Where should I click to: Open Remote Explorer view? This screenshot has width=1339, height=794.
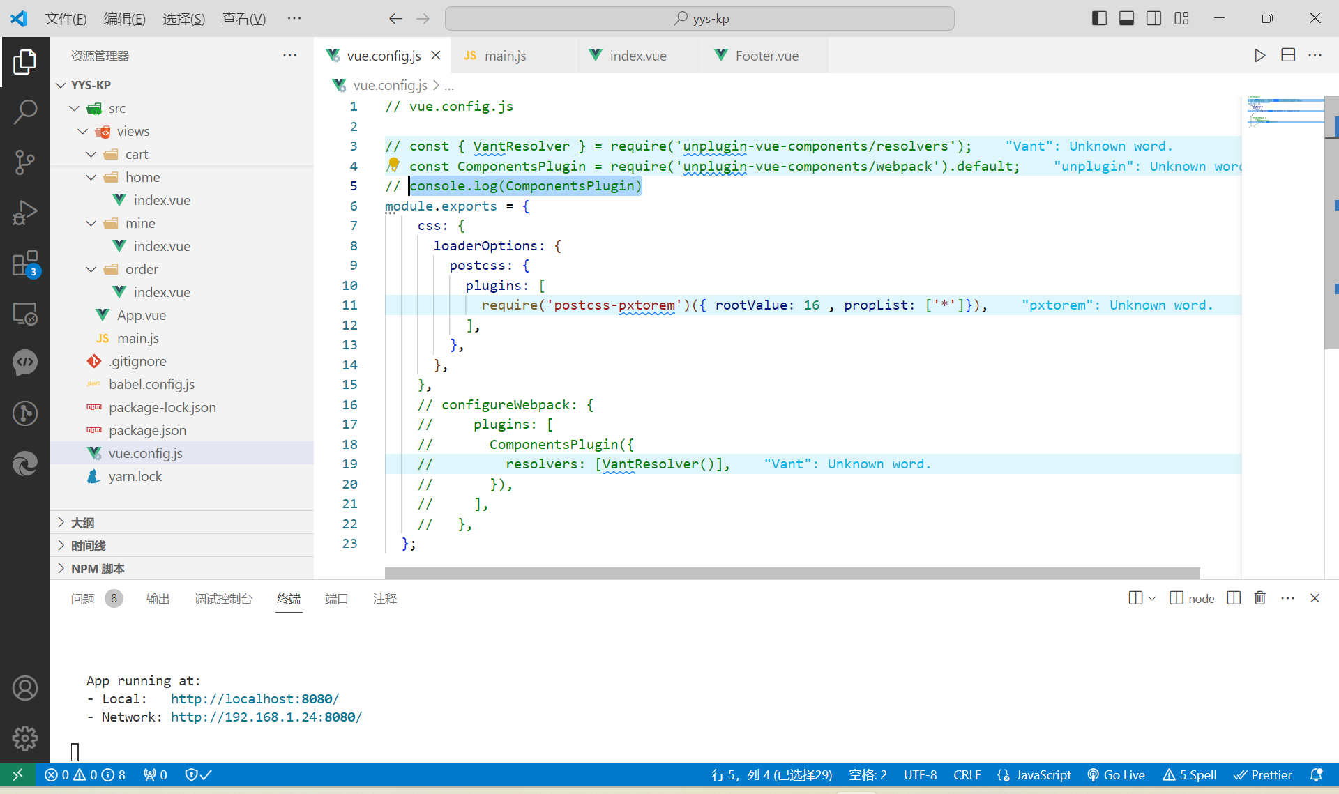pos(25,314)
